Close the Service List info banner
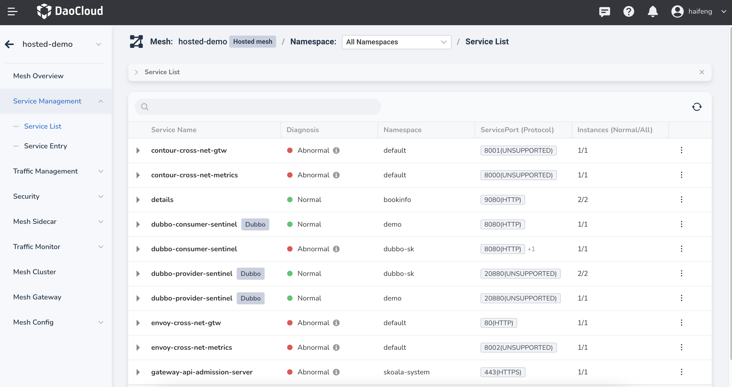Viewport: 732px width, 387px height. (702, 72)
